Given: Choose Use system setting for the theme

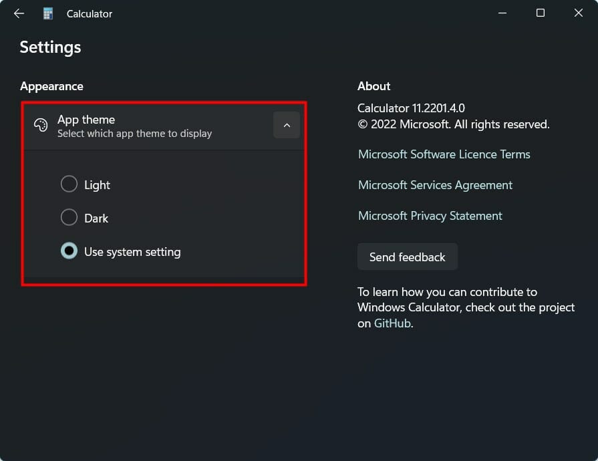Looking at the screenshot, I should tap(69, 251).
